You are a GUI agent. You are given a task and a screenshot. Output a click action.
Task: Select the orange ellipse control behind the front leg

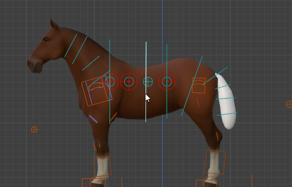point(113,117)
